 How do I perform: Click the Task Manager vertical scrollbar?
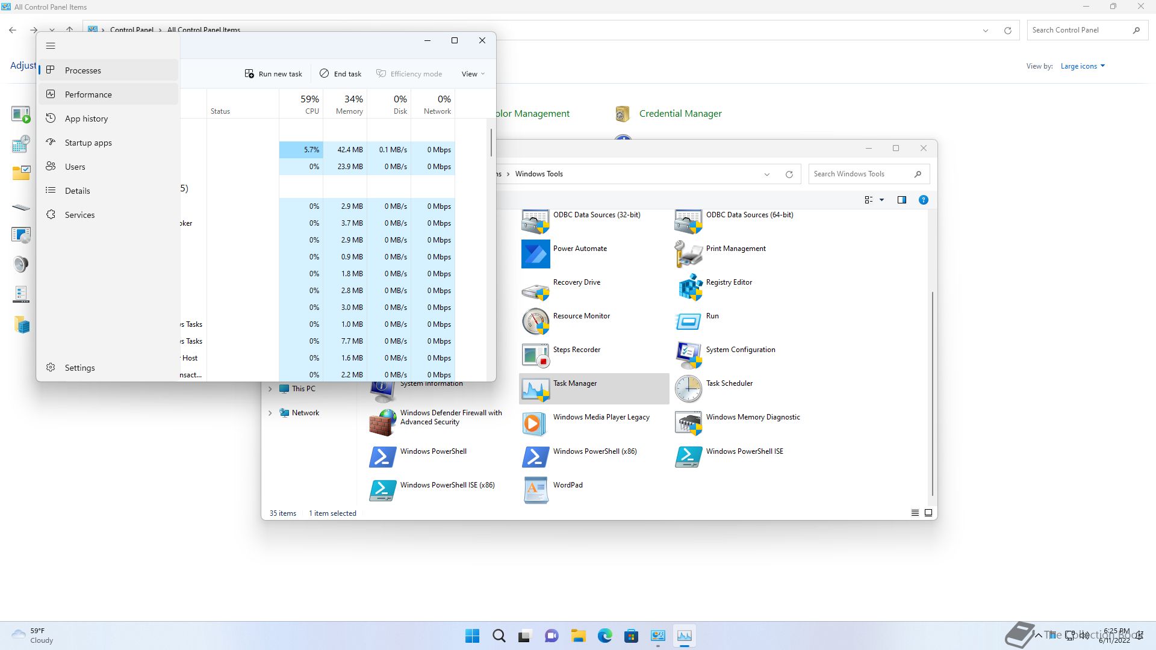click(491, 143)
